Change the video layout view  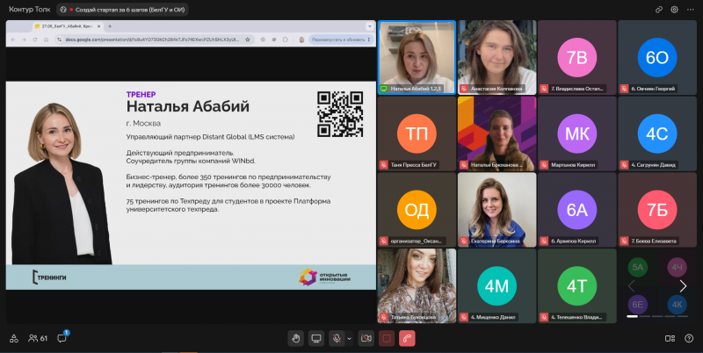click(670, 338)
